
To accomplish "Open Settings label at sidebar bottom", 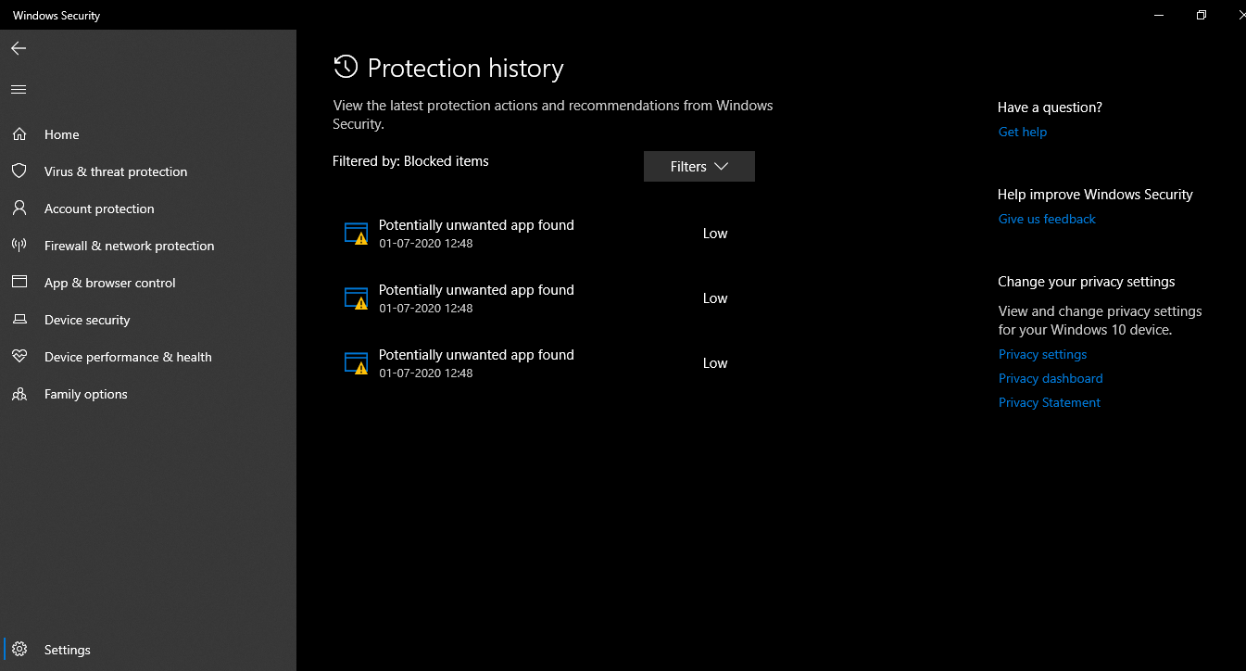I will [68, 650].
